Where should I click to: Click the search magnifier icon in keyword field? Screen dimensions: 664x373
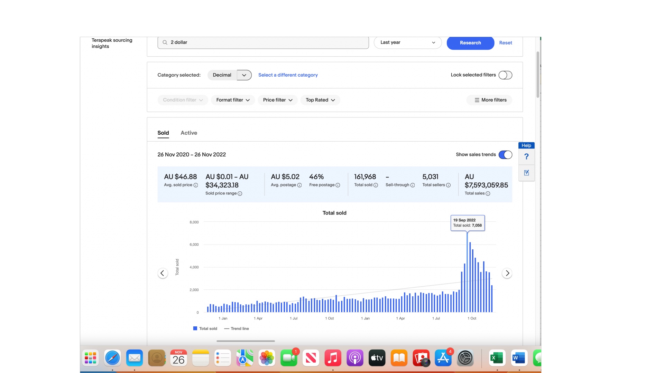165,42
